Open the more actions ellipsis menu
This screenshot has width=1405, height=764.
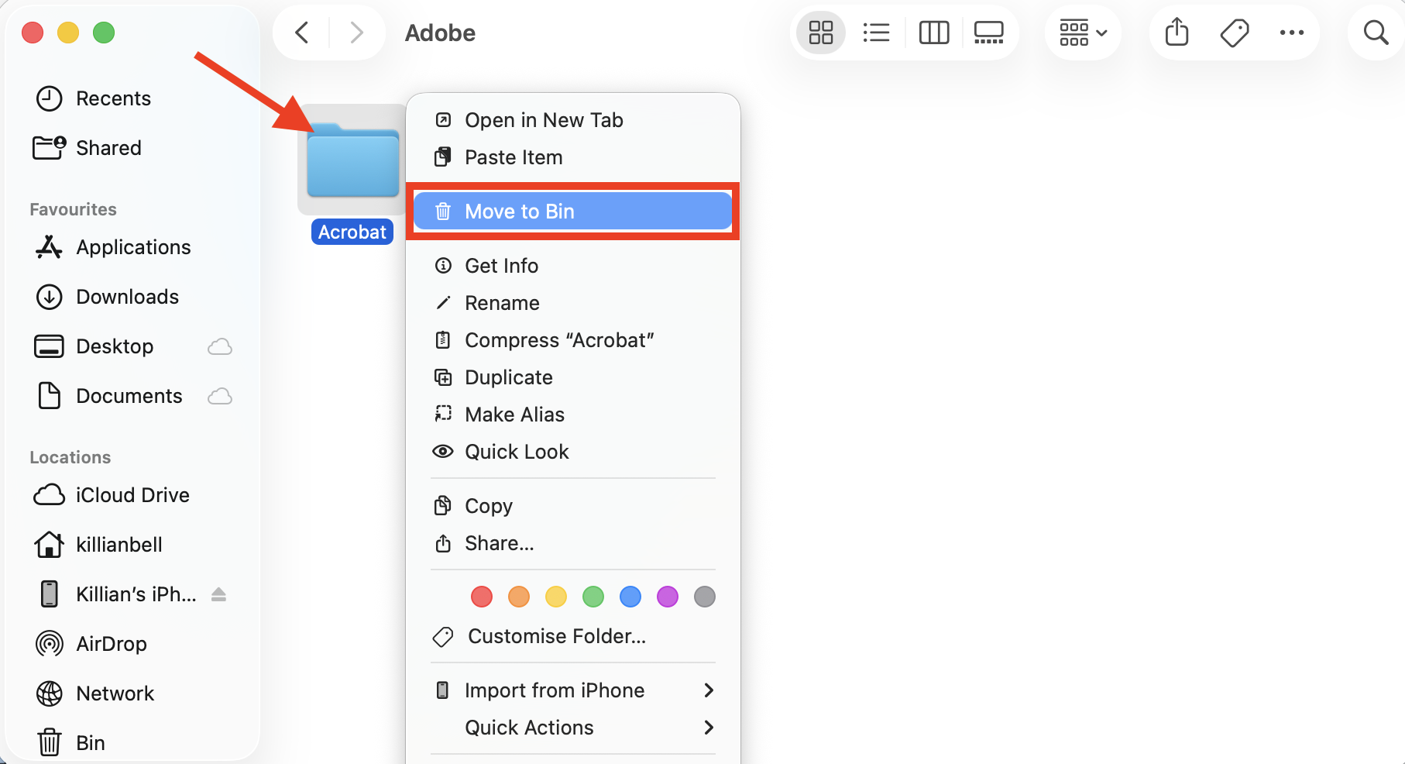(x=1293, y=33)
